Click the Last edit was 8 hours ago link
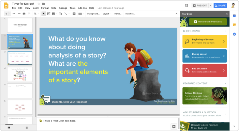 click(x=111, y=8)
